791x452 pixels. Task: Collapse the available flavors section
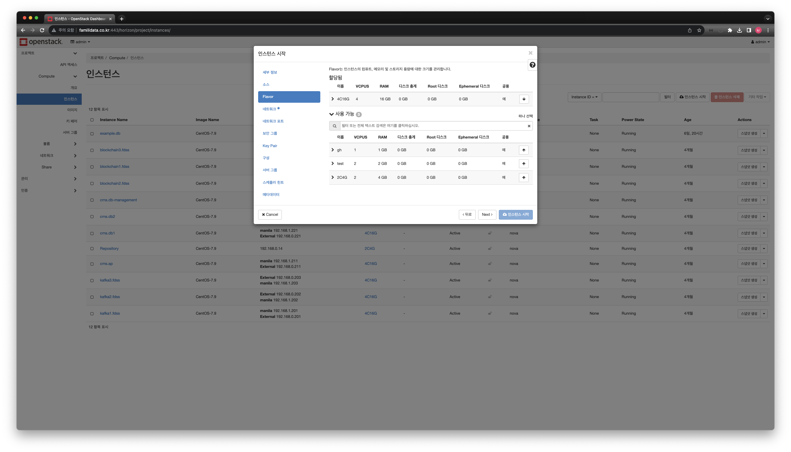point(331,114)
